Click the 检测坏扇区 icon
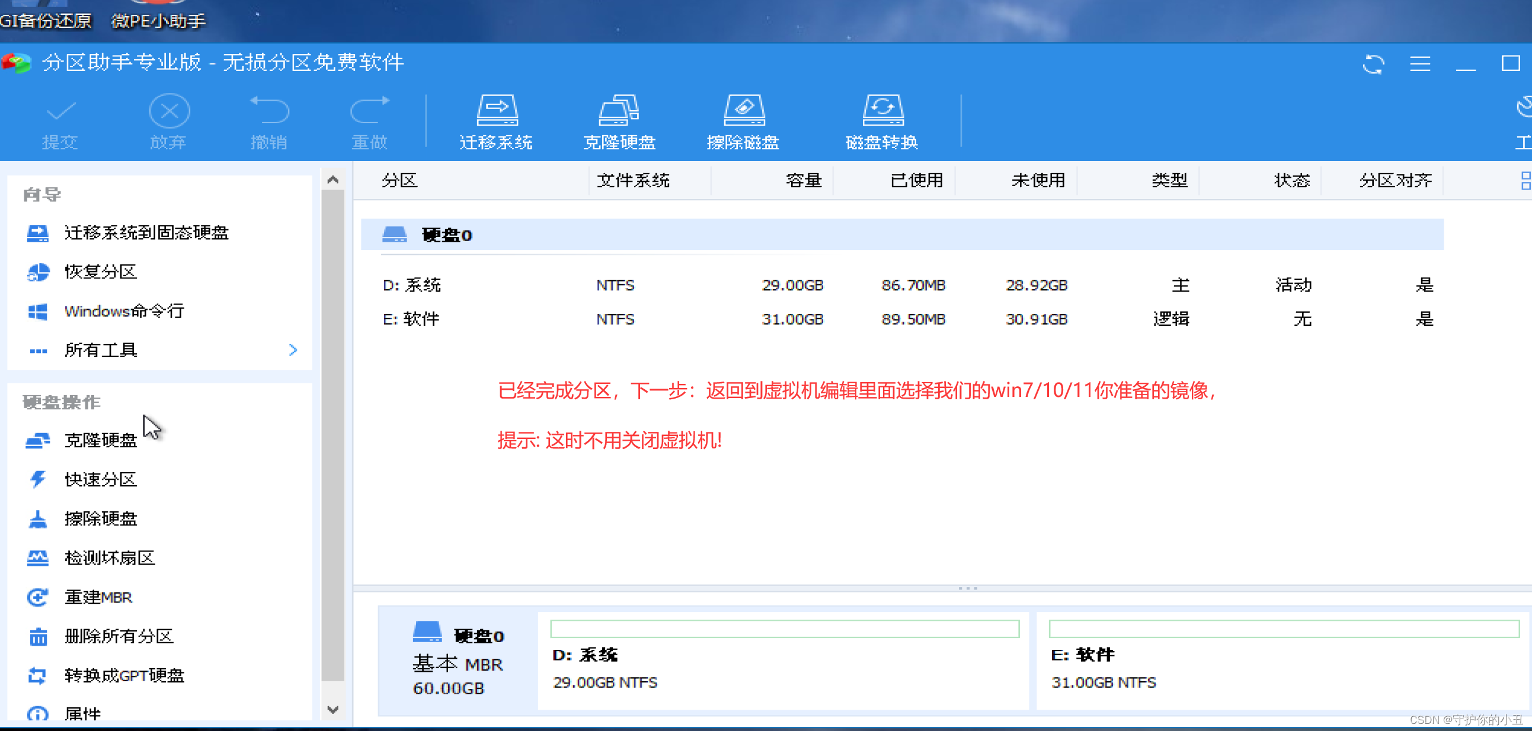1532x731 pixels. [38, 558]
